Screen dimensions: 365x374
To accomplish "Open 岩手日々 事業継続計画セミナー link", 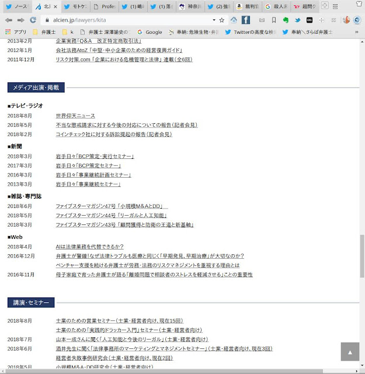I will 93,175.
